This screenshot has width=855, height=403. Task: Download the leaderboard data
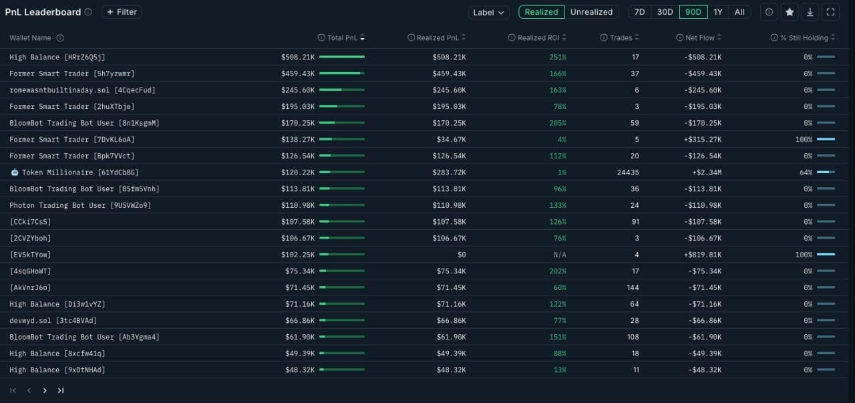(810, 12)
